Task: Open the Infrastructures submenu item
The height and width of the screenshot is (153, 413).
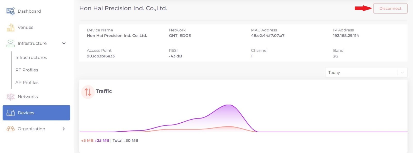Action: tap(31, 58)
